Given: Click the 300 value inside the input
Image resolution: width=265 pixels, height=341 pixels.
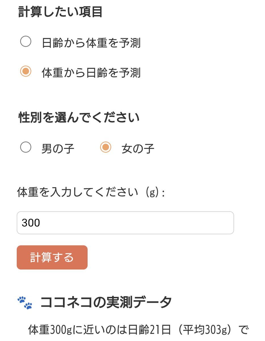Looking at the screenshot, I should point(31,223).
